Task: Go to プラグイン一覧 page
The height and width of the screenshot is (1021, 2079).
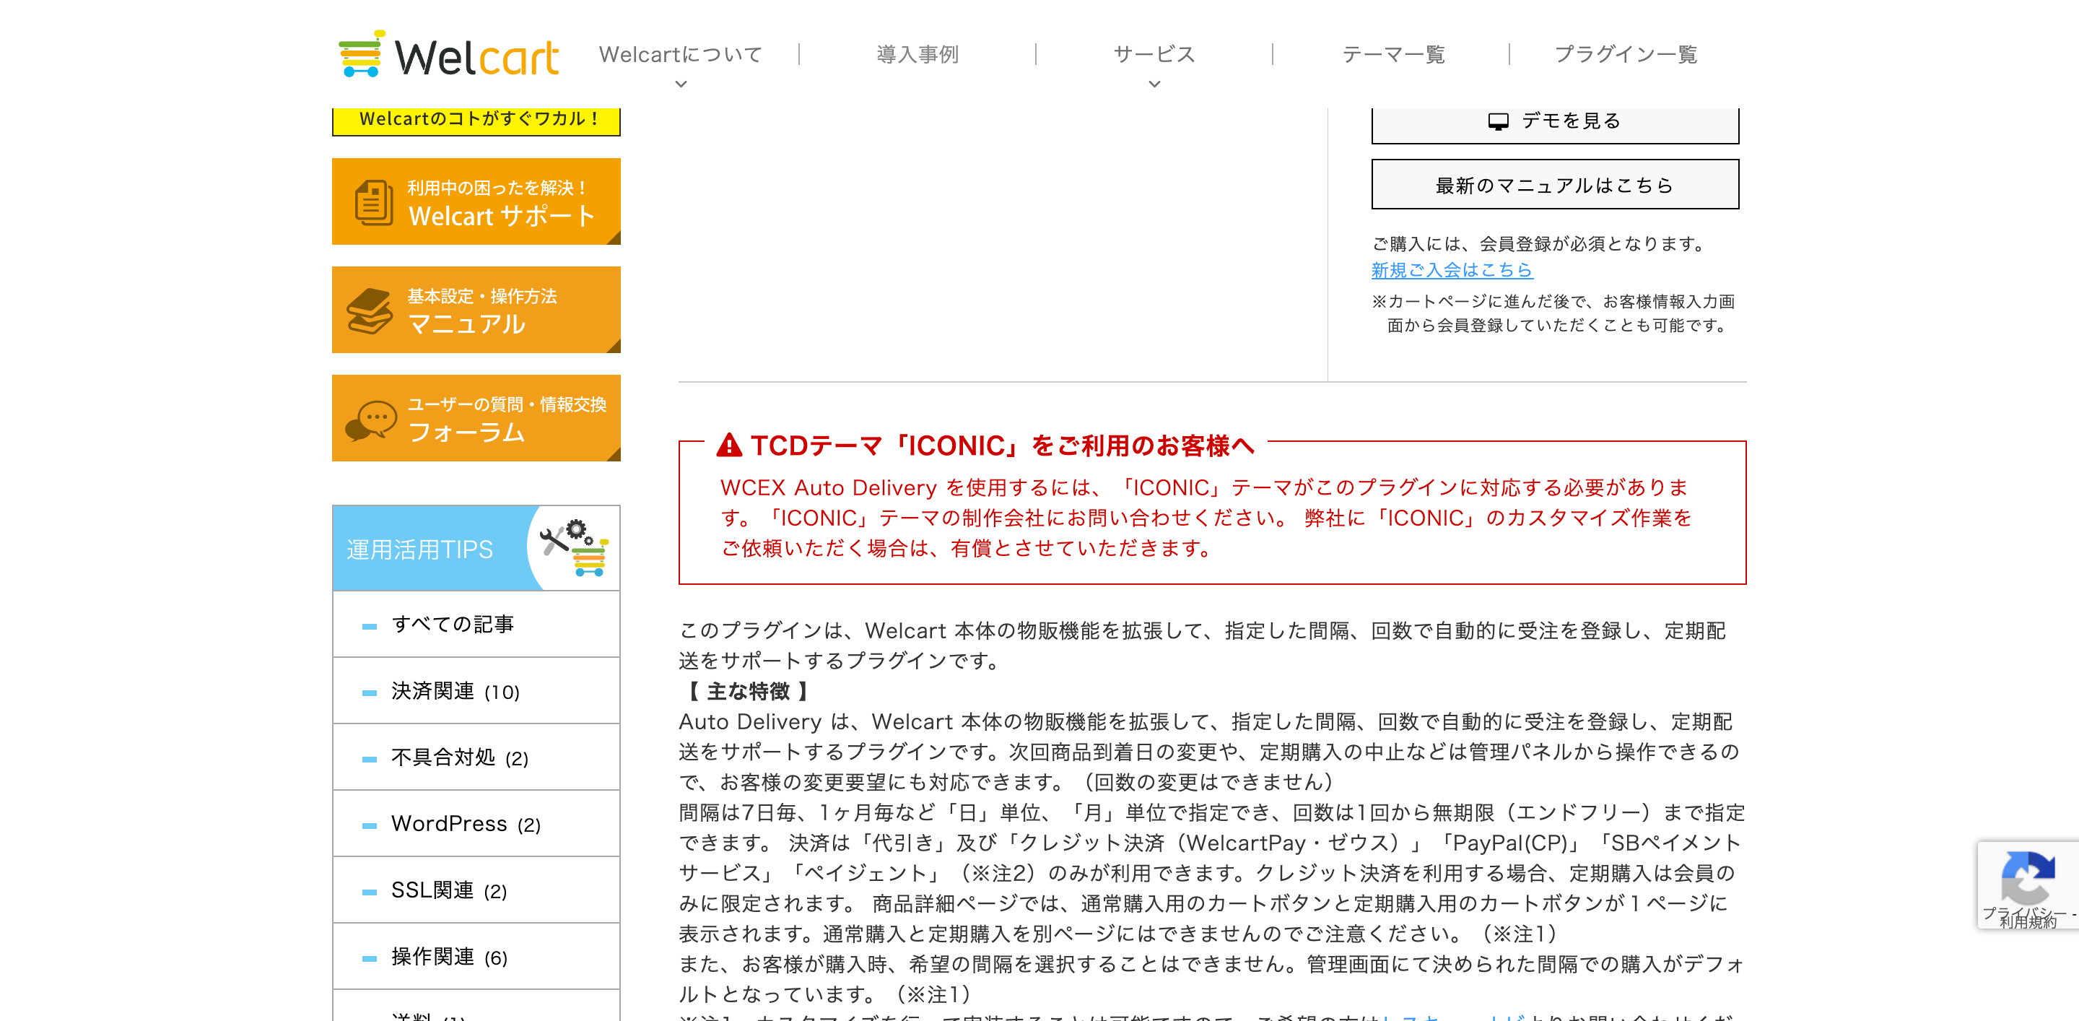Action: pos(1626,54)
